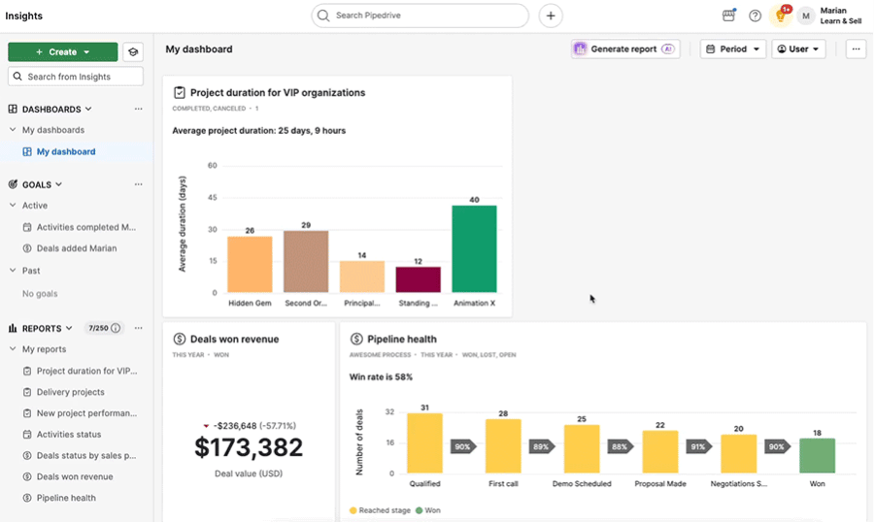The height and width of the screenshot is (522, 874).
Task: Click the 'No goals' text
Action: [40, 294]
